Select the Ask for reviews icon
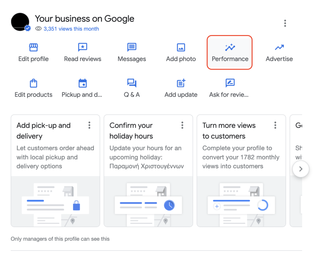 click(230, 83)
